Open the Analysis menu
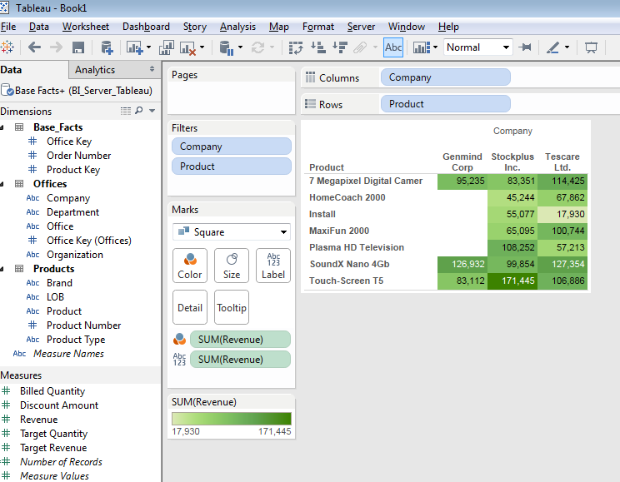The height and width of the screenshot is (482, 620). coord(237,27)
